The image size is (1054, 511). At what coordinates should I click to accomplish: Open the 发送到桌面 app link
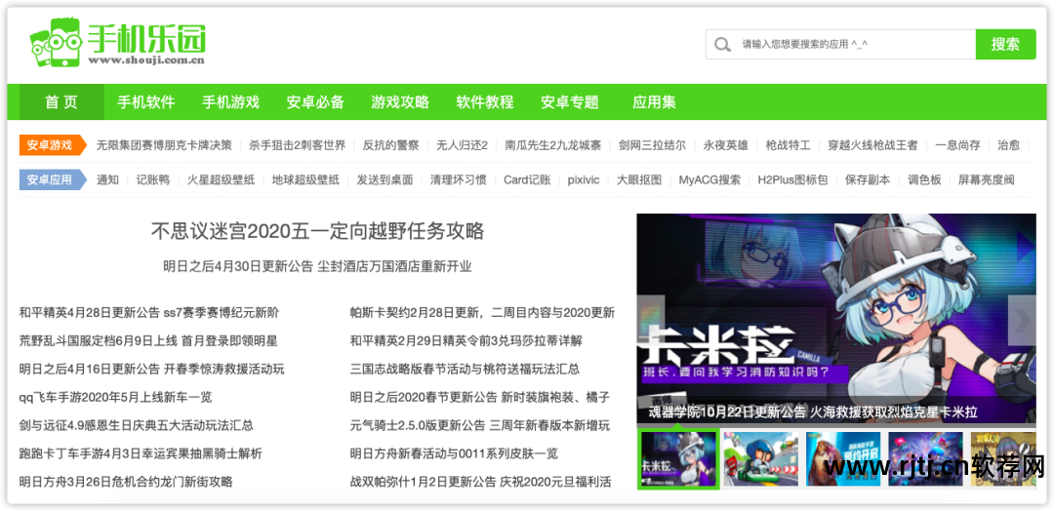385,180
